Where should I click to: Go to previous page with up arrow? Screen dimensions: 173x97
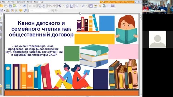20,6
